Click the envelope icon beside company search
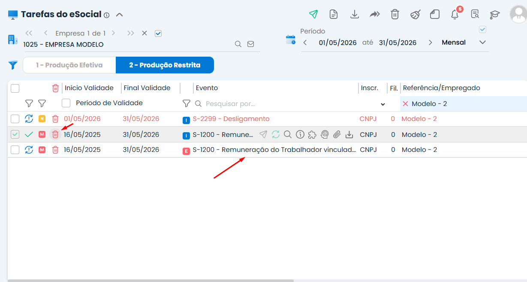Screen dimensions: 527x282 pyautogui.click(x=251, y=44)
